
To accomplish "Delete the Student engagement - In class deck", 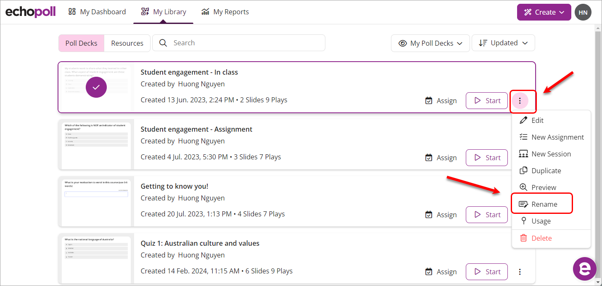I will 541,238.
